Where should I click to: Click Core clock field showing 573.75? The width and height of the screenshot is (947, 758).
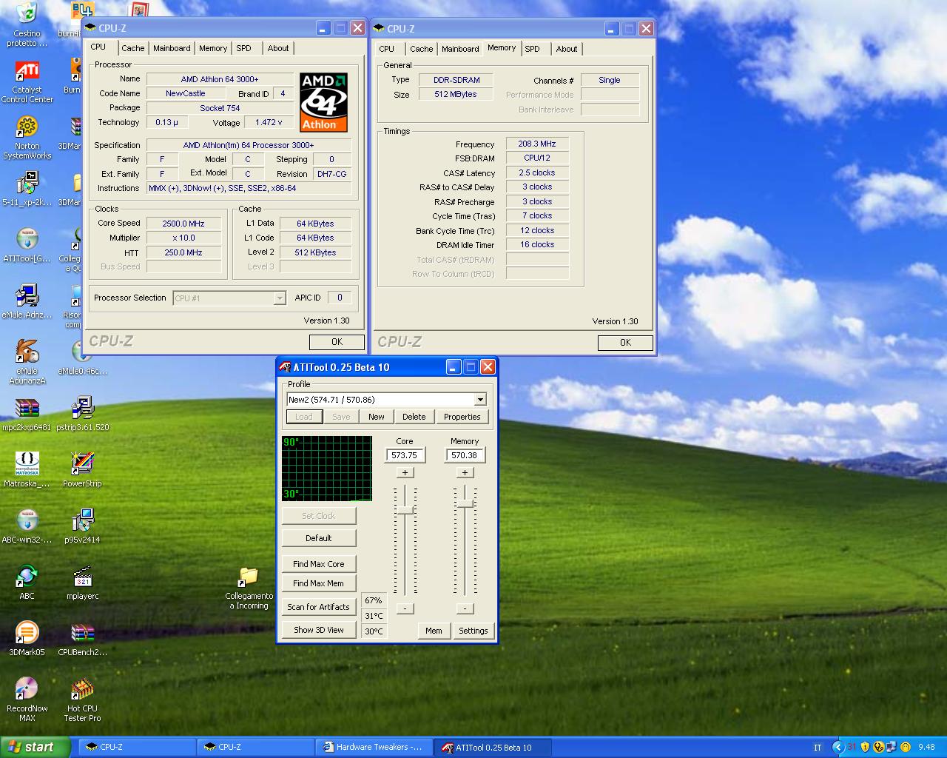405,455
